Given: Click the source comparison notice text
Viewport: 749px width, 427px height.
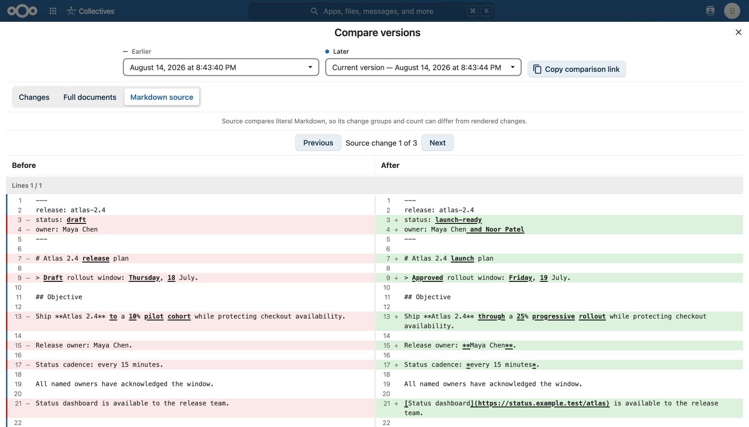Looking at the screenshot, I should pos(374,121).
